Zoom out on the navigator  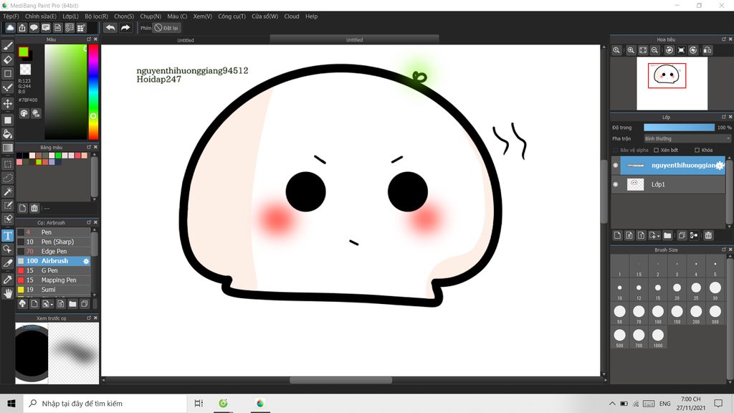tap(655, 50)
